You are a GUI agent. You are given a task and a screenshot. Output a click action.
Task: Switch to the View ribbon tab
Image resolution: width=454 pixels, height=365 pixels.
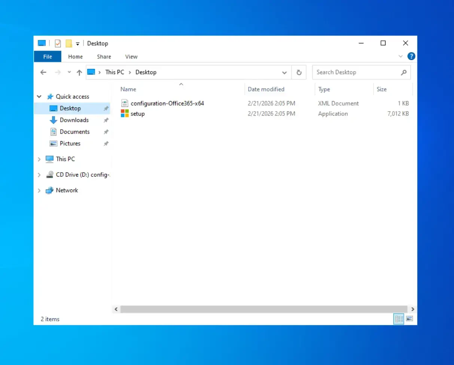pyautogui.click(x=131, y=56)
